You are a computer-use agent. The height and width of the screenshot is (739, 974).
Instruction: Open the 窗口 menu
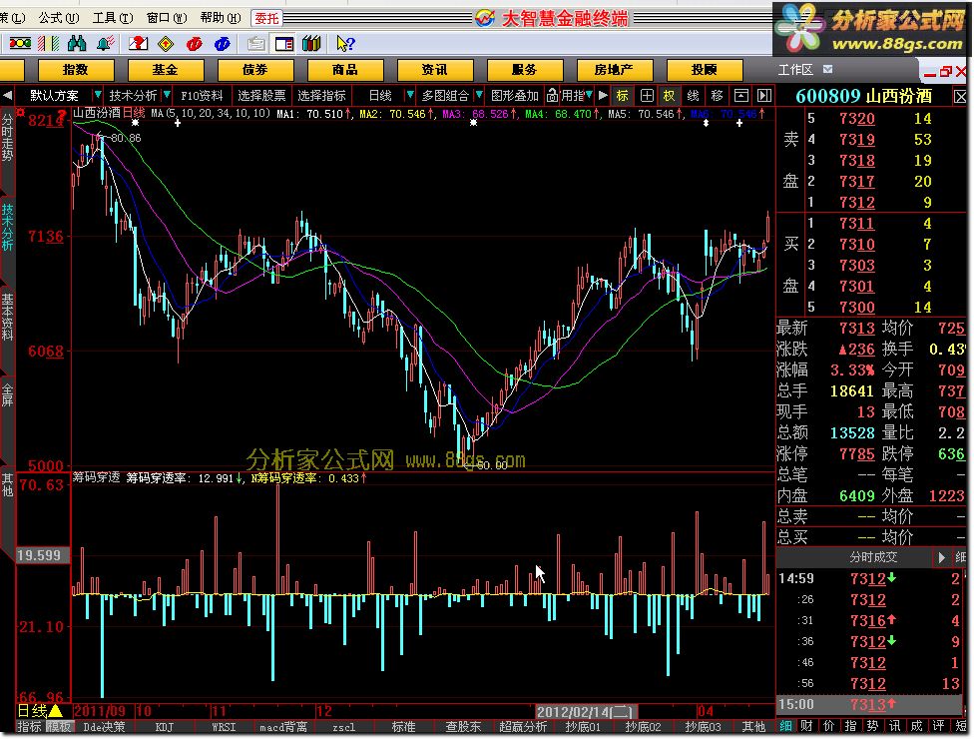point(167,18)
